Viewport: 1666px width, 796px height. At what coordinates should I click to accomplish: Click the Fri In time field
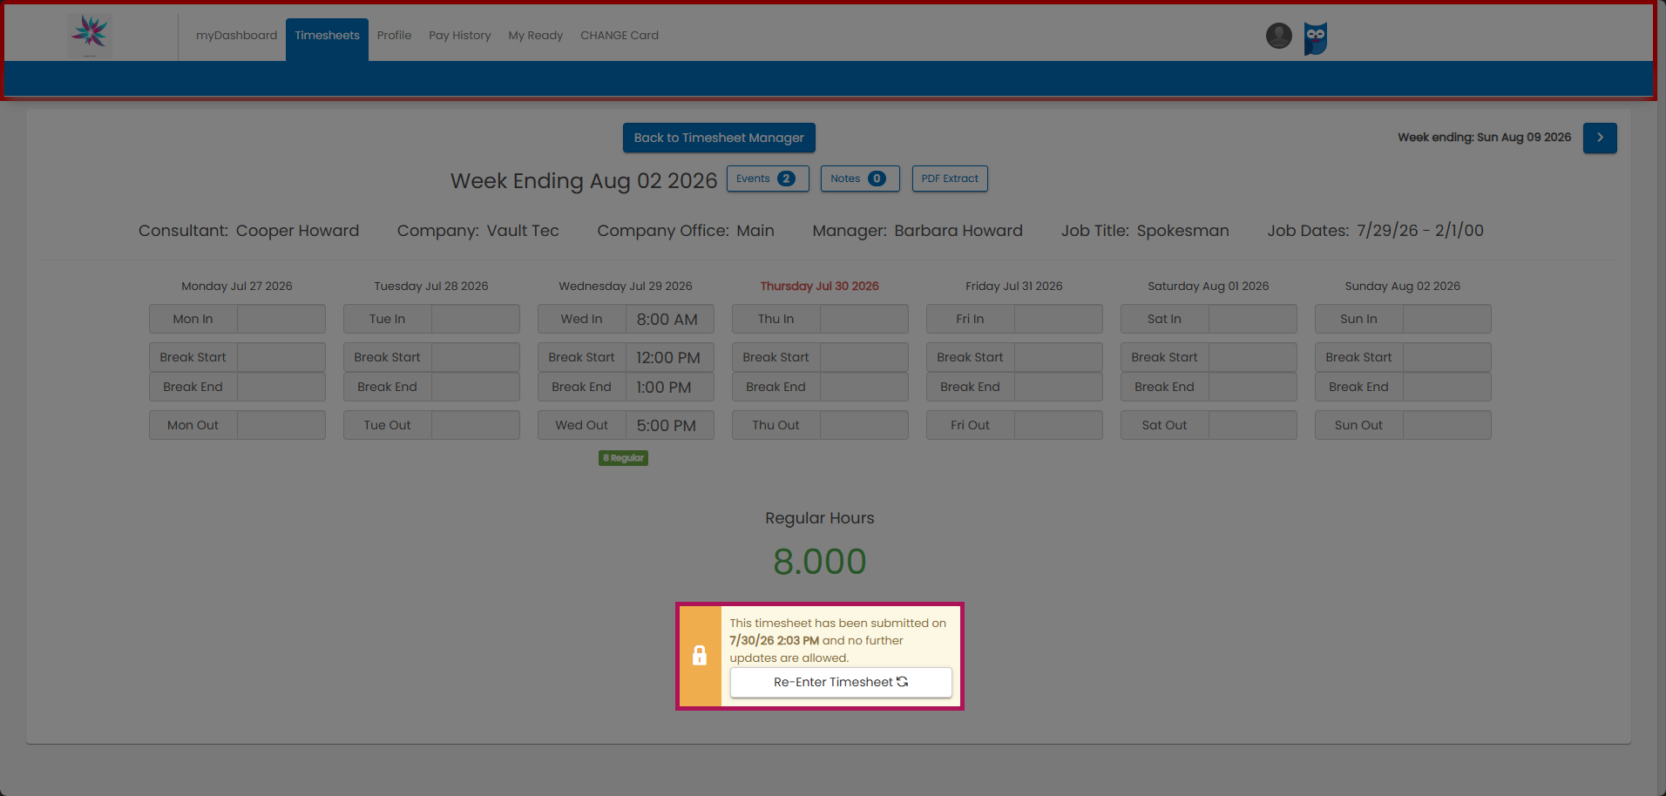coord(1058,319)
